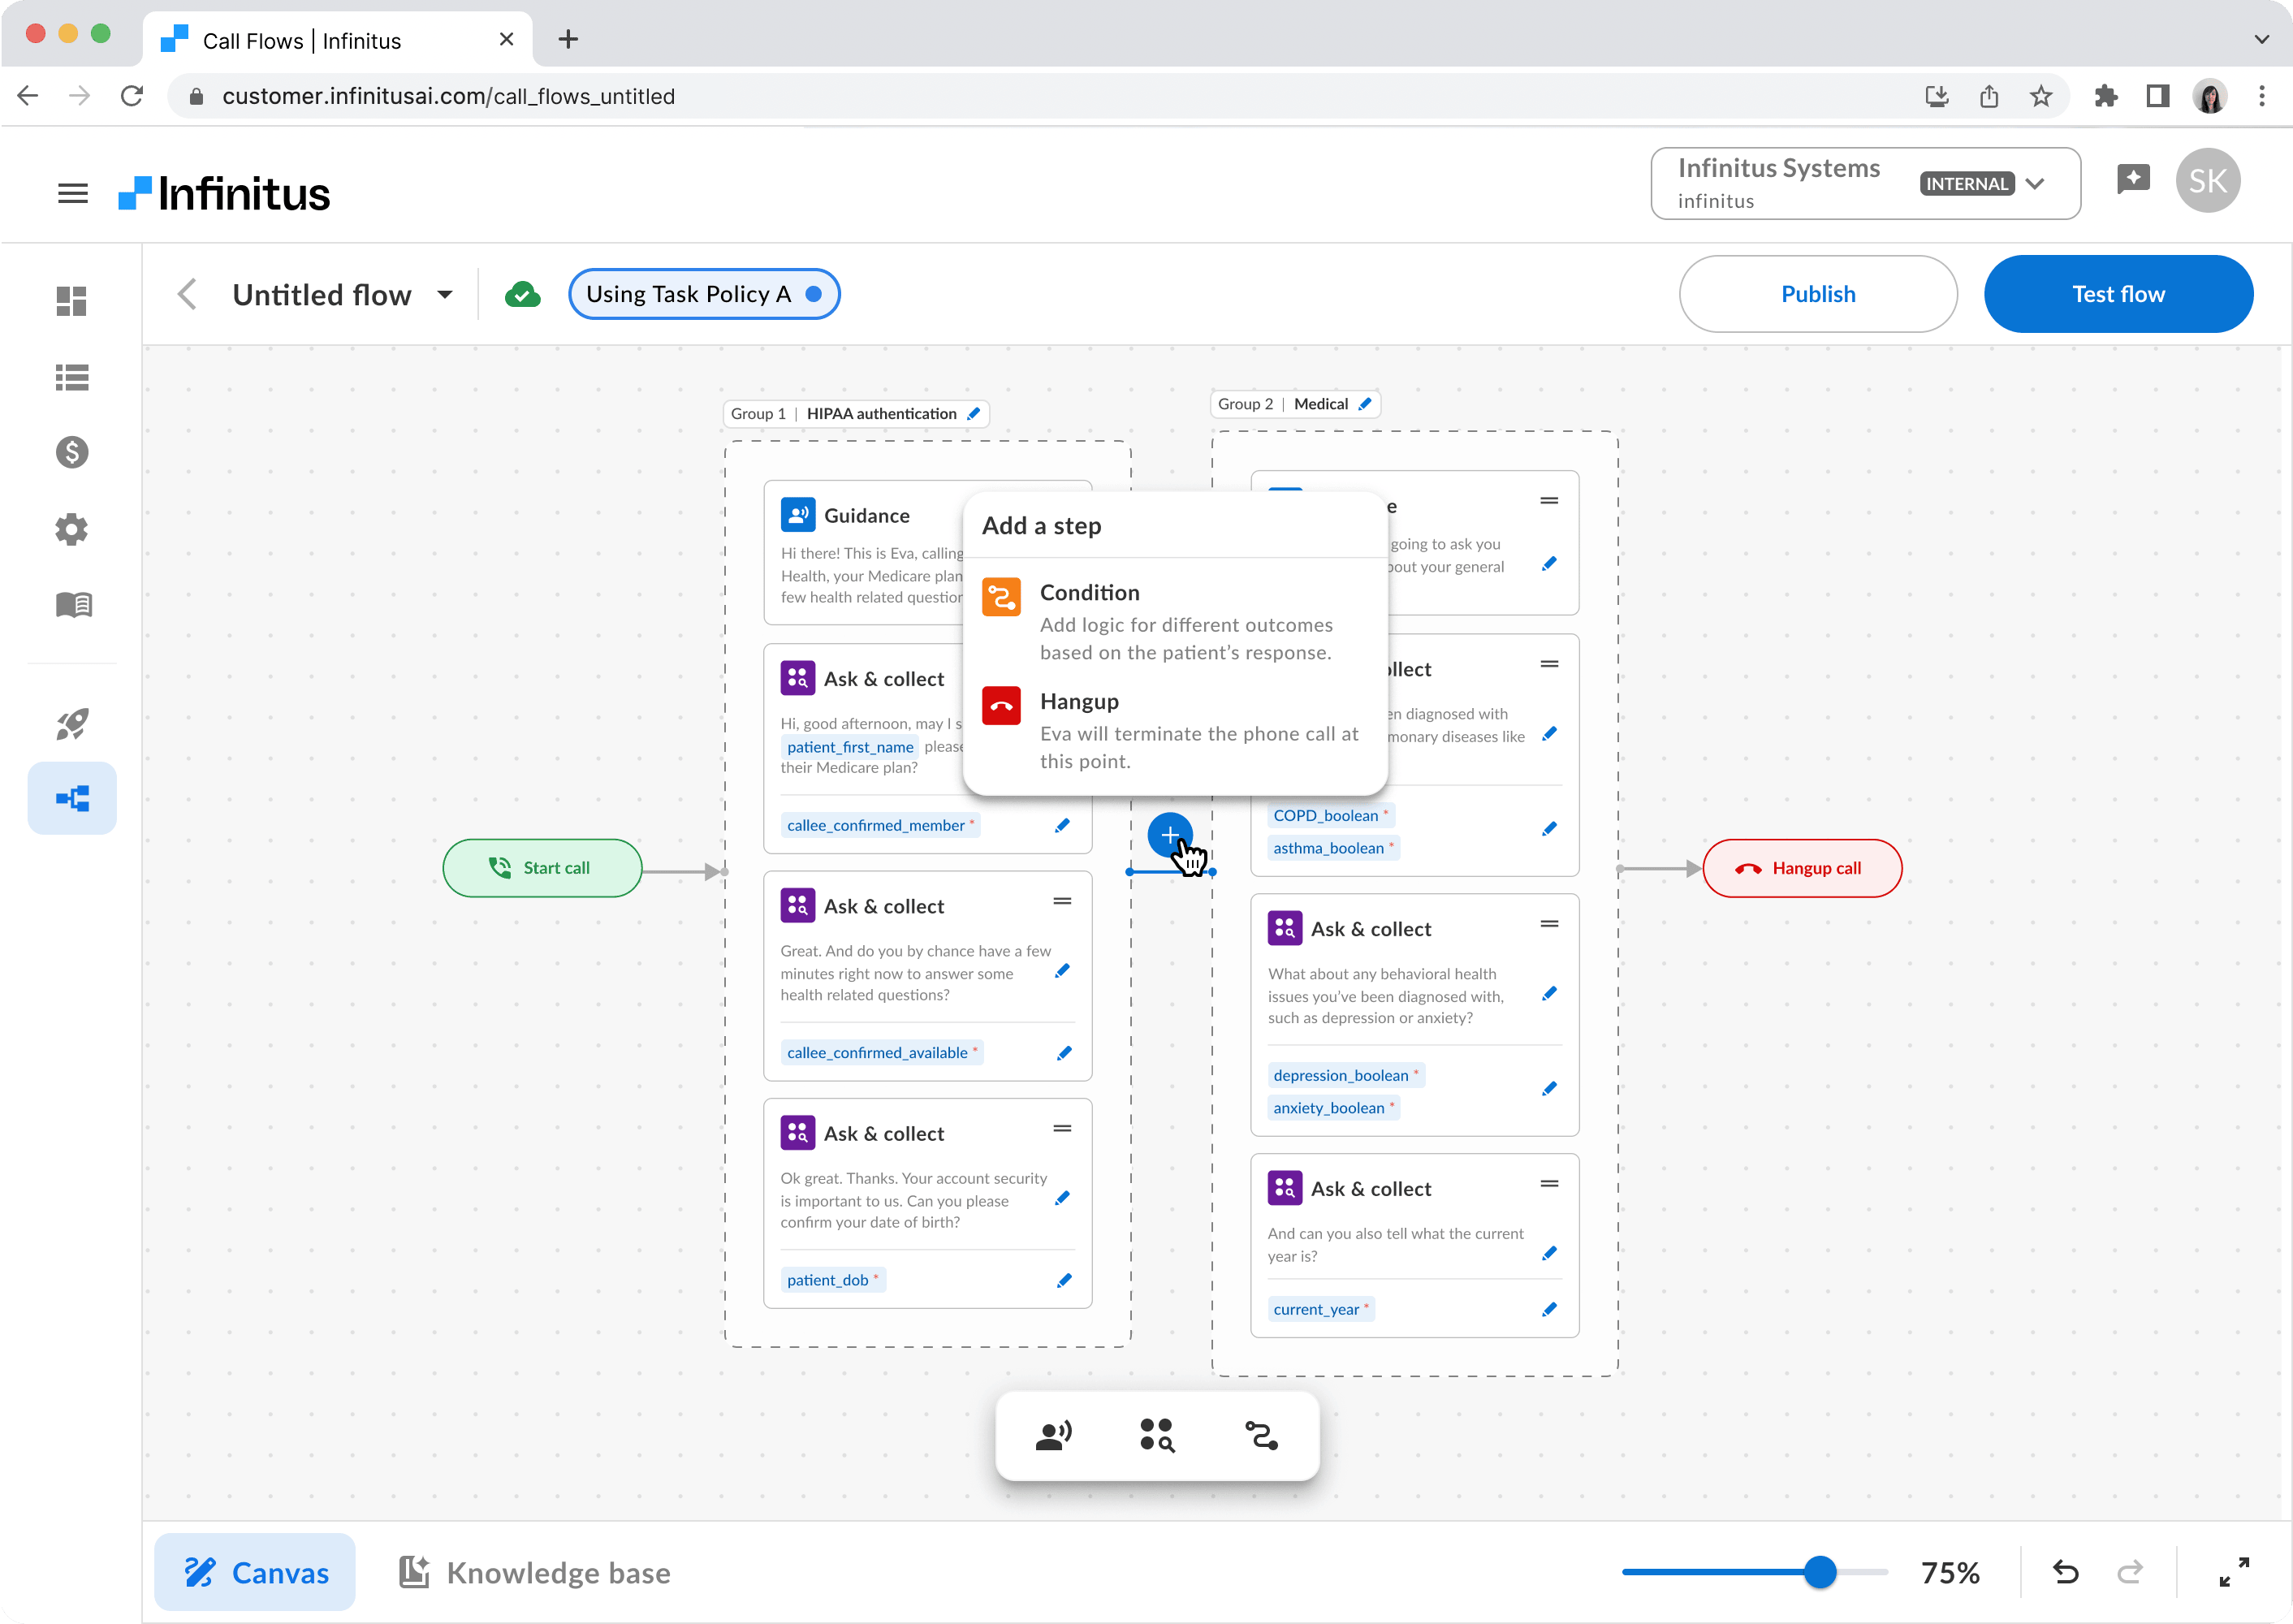Select the anxiety_boolean variable chip
Screen dimensions: 2293x1624
click(x=1333, y=1107)
